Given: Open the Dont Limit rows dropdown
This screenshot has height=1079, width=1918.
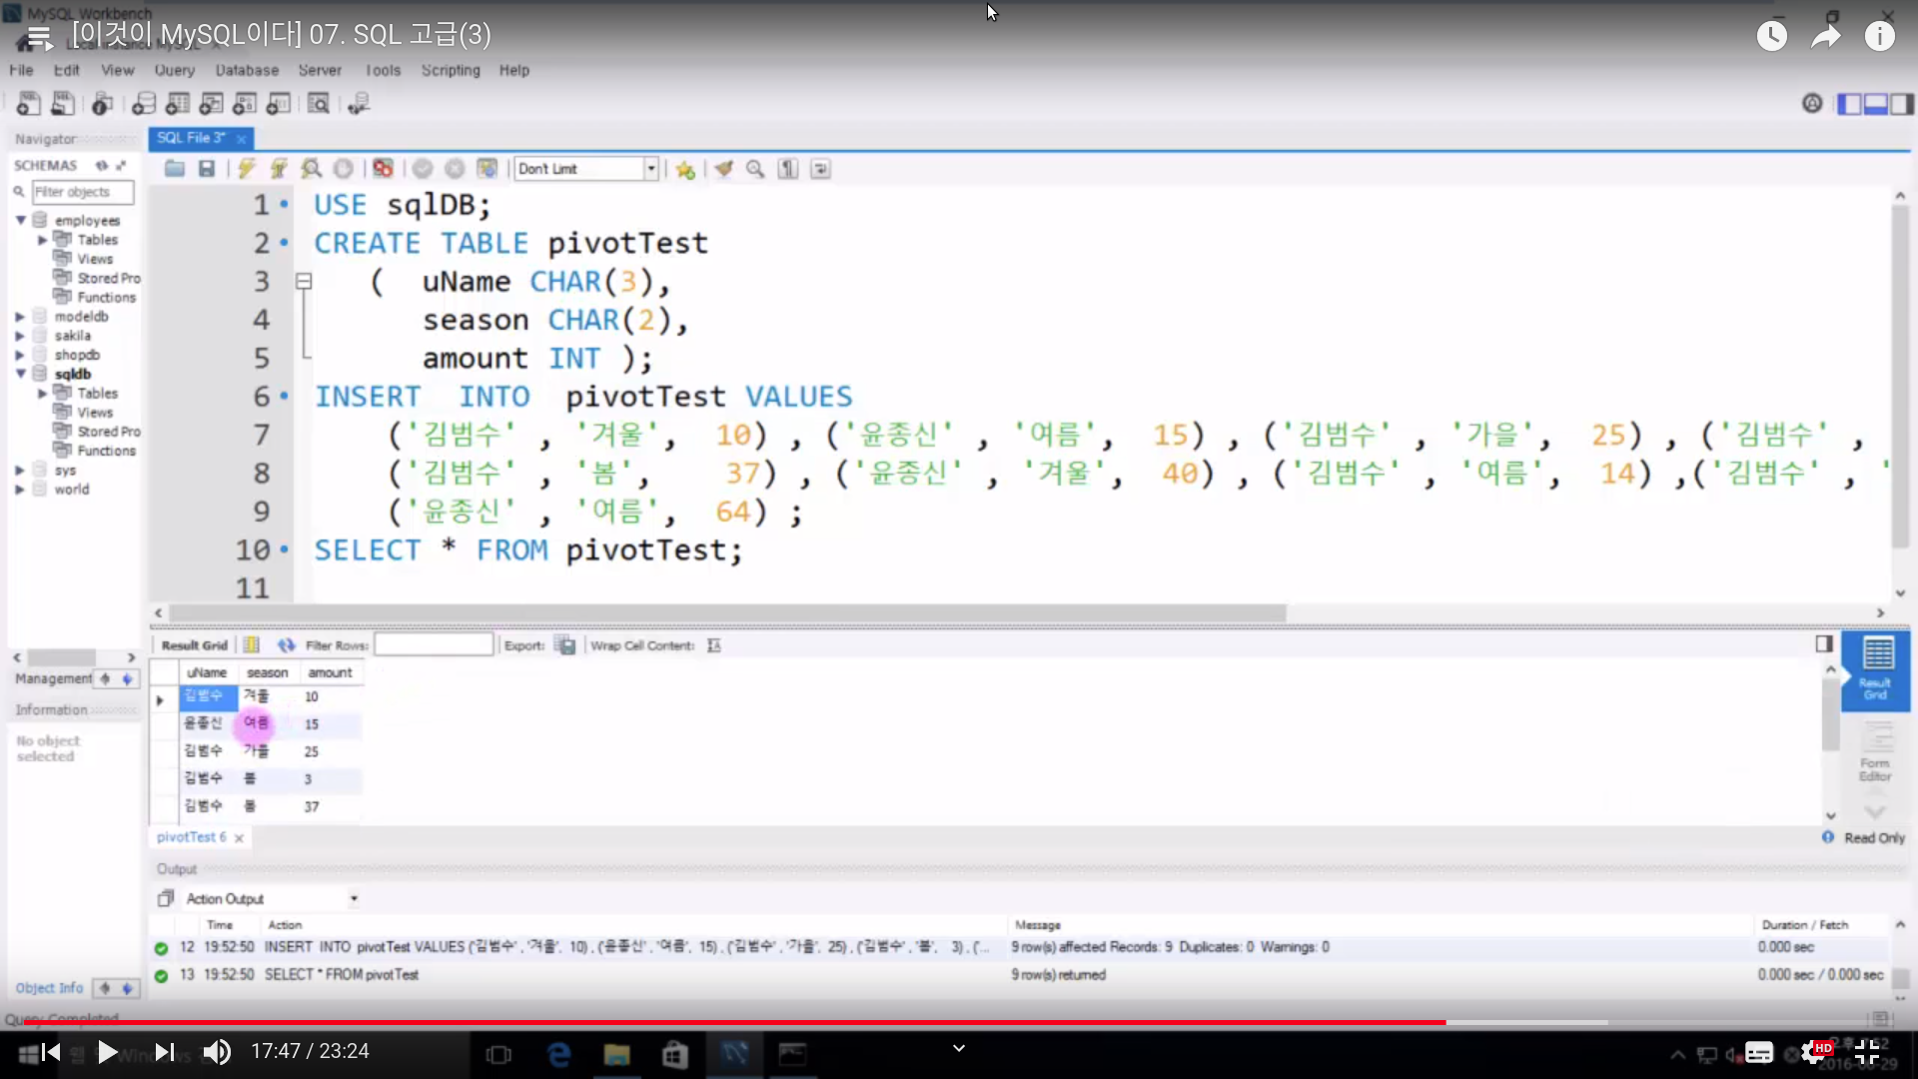Looking at the screenshot, I should (x=651, y=169).
